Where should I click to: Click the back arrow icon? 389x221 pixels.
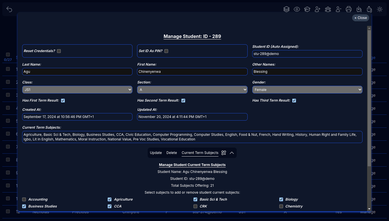(9, 9)
